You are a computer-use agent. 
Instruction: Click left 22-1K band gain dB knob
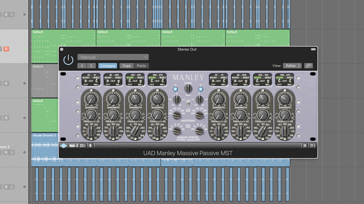pyautogui.click(x=91, y=99)
